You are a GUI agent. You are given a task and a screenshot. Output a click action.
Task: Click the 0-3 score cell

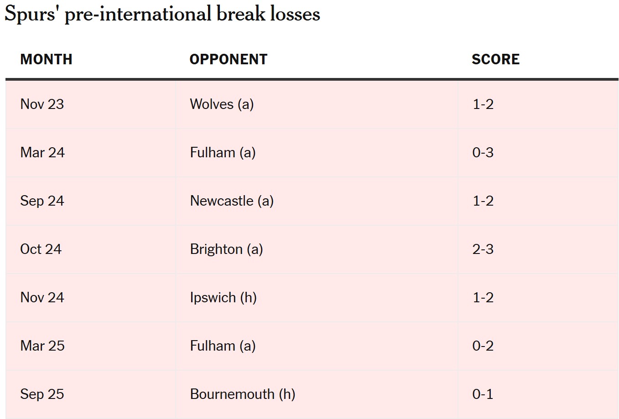coord(483,152)
